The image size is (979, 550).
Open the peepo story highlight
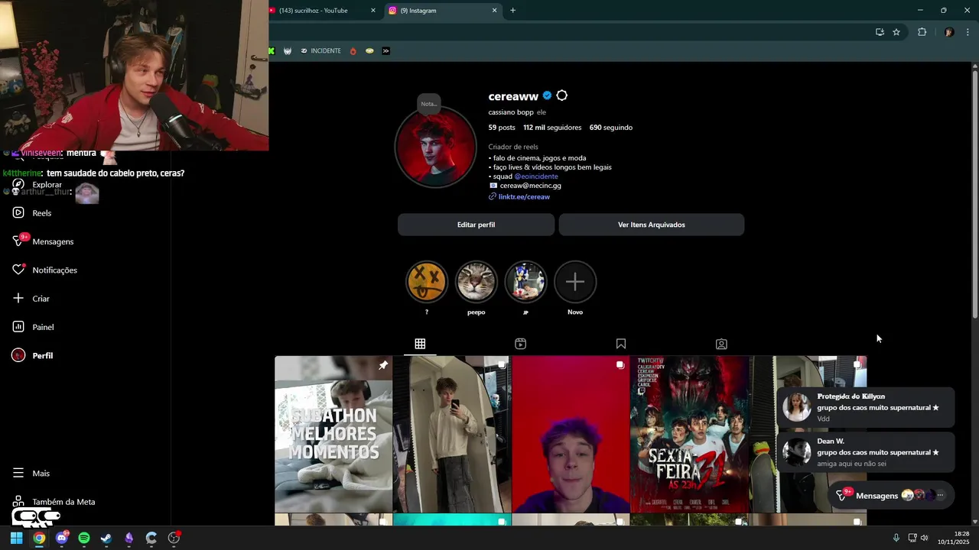476,282
